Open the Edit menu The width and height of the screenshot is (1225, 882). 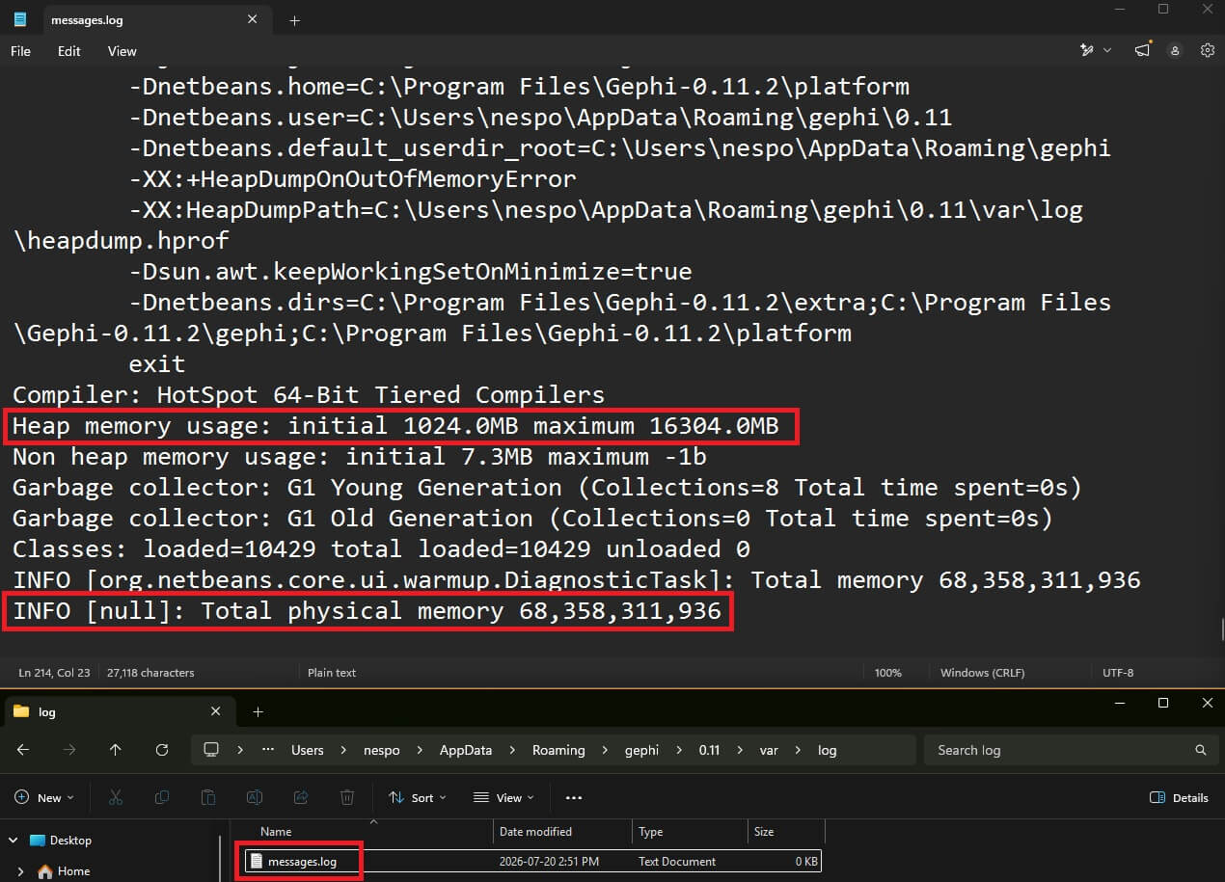tap(68, 51)
